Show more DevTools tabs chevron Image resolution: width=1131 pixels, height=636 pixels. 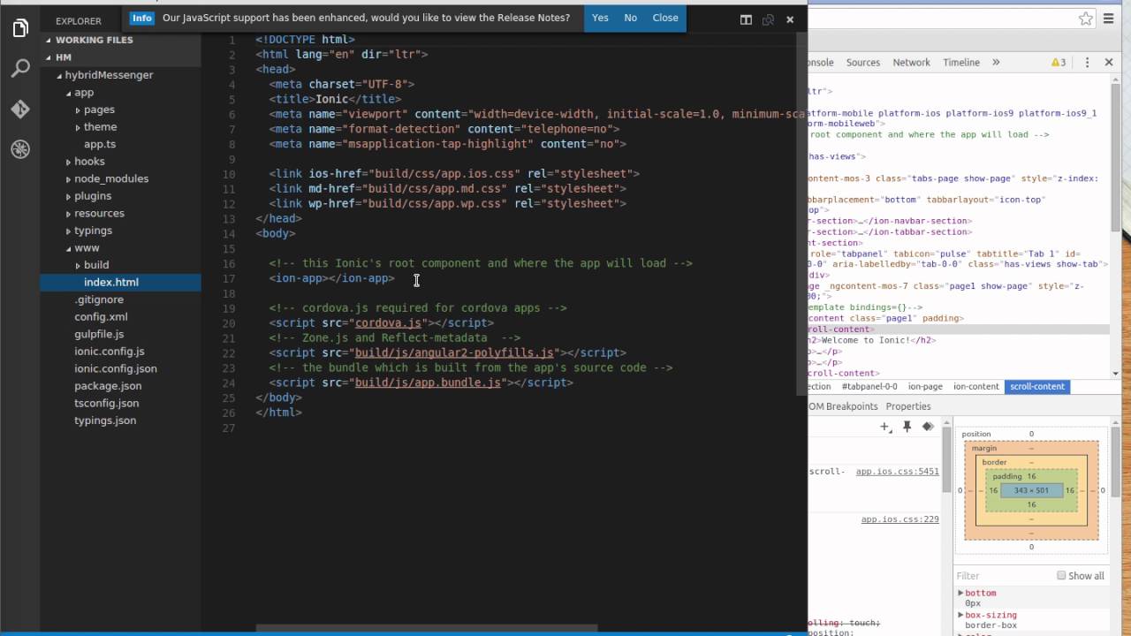pos(996,62)
